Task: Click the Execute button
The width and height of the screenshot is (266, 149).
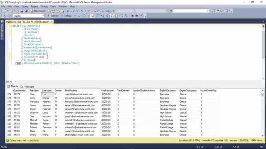Action: 53,16
